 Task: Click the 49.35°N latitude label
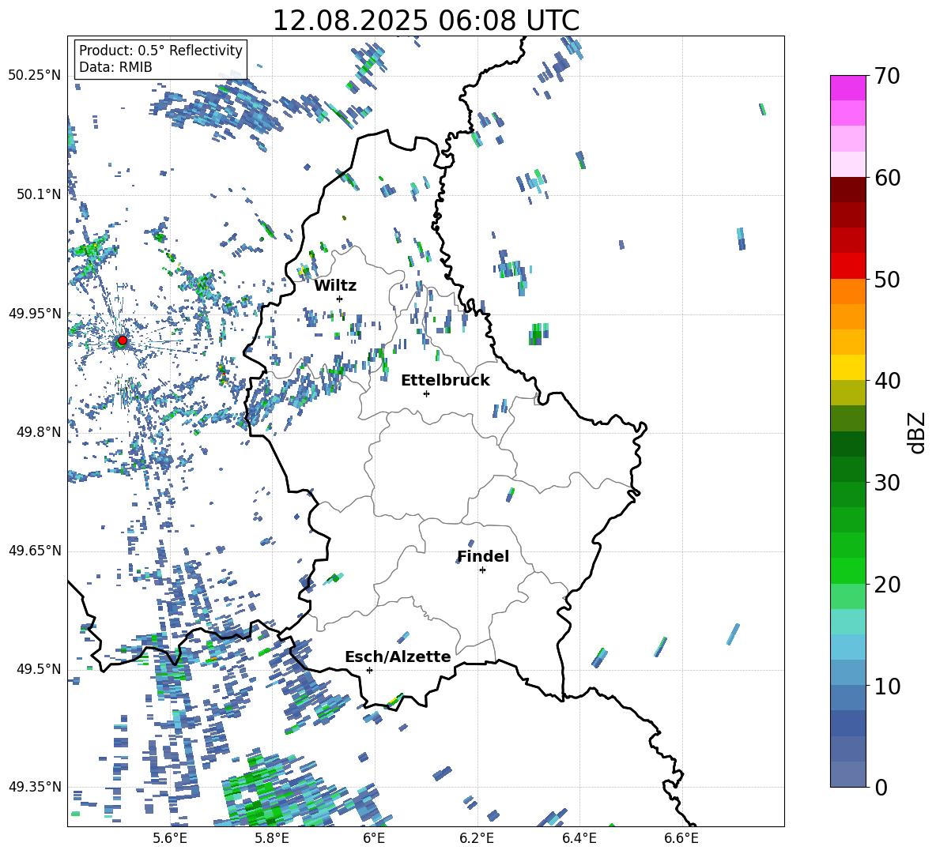pos(34,787)
